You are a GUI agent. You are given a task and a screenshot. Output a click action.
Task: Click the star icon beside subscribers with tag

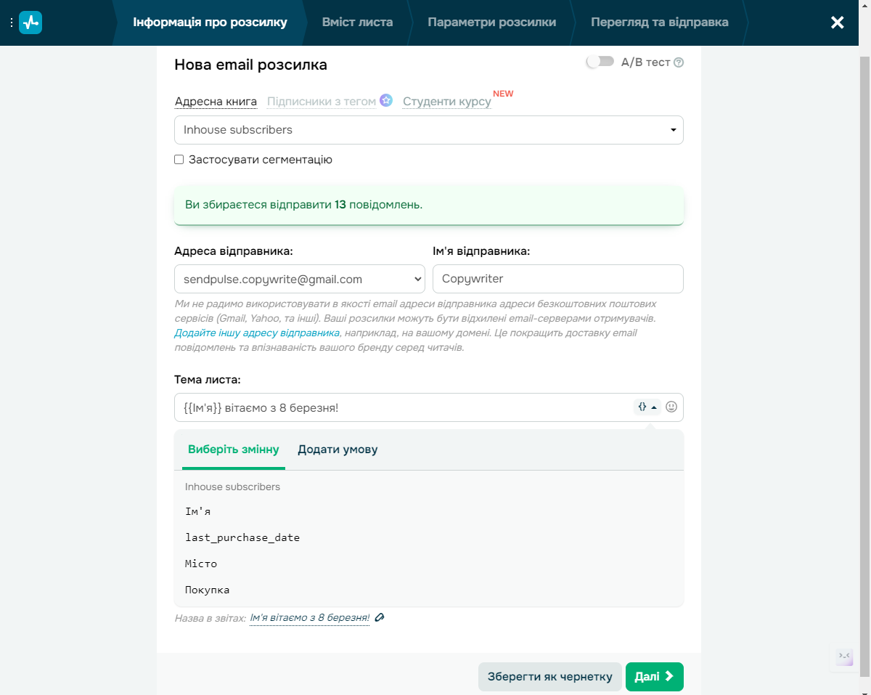pyautogui.click(x=386, y=100)
